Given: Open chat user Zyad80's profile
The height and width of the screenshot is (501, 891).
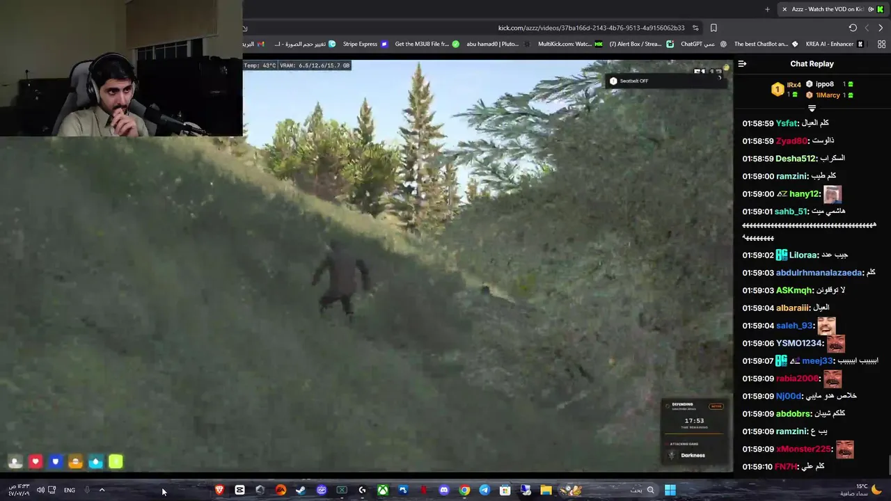Looking at the screenshot, I should tap(791, 141).
